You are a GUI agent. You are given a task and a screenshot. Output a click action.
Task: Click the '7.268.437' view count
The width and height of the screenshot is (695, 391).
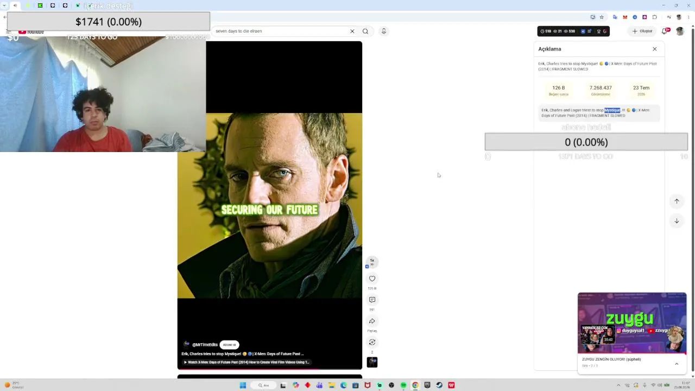pos(601,87)
